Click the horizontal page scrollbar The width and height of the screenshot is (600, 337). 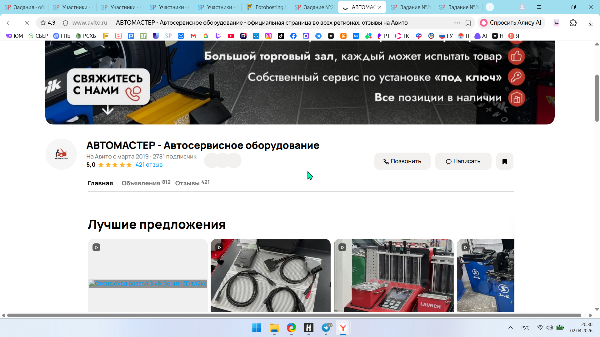pyautogui.click(x=294, y=315)
